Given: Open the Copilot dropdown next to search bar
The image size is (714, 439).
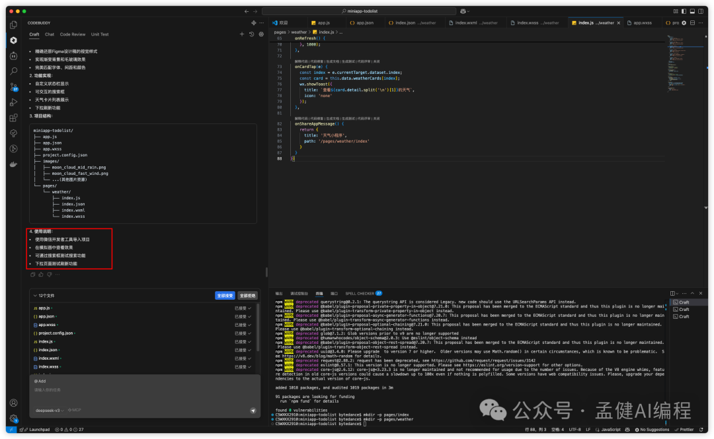Looking at the screenshot, I should 465,11.
